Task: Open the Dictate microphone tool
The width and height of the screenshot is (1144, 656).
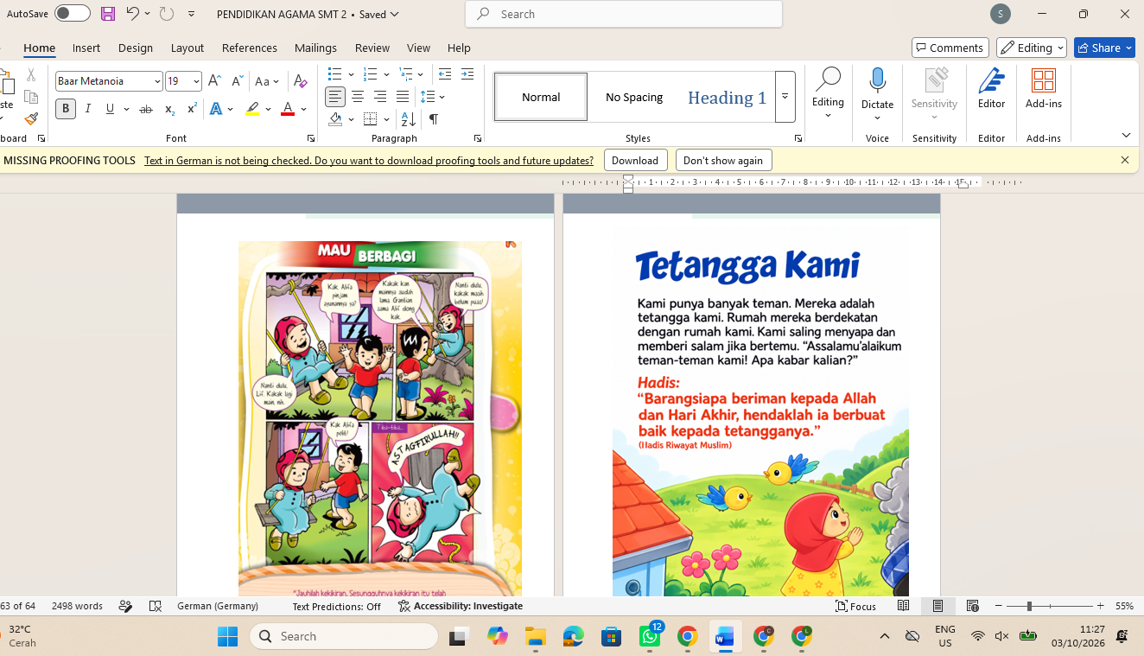Action: pyautogui.click(x=877, y=90)
